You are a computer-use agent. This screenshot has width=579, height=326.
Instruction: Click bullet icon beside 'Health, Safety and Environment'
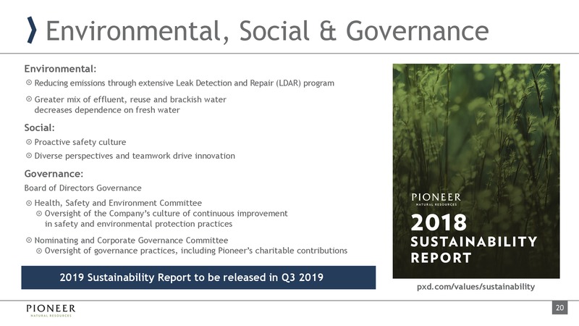(x=29, y=203)
